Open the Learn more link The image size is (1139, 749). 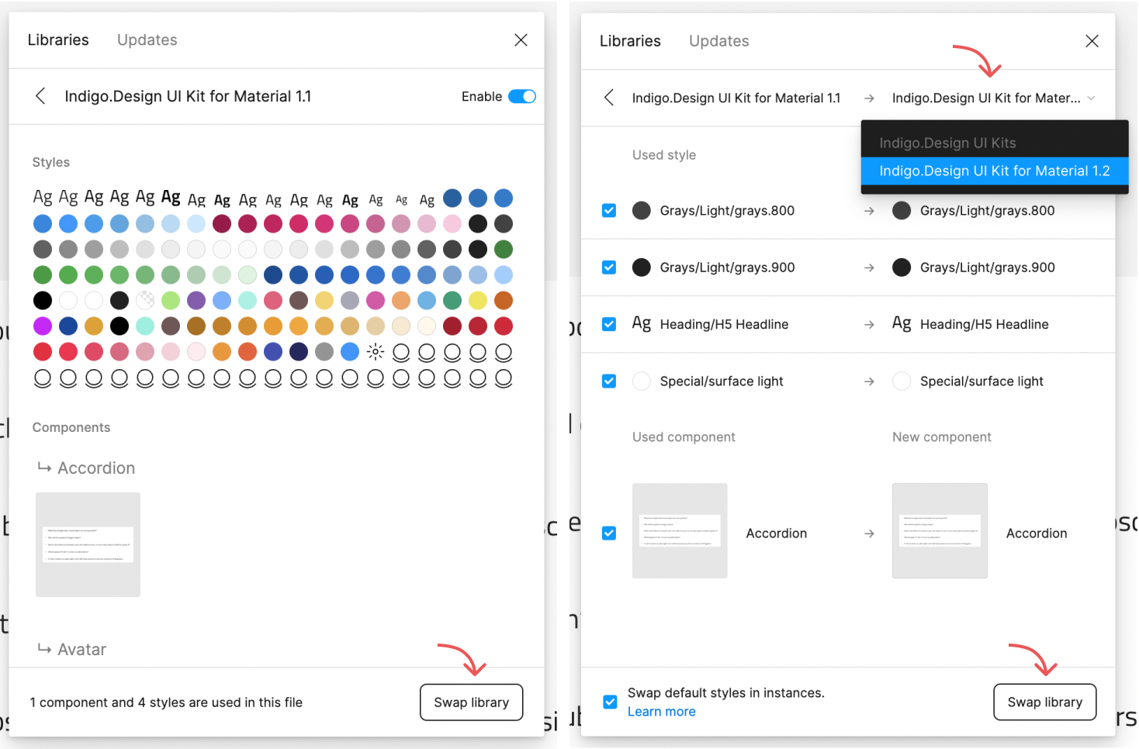click(x=661, y=712)
